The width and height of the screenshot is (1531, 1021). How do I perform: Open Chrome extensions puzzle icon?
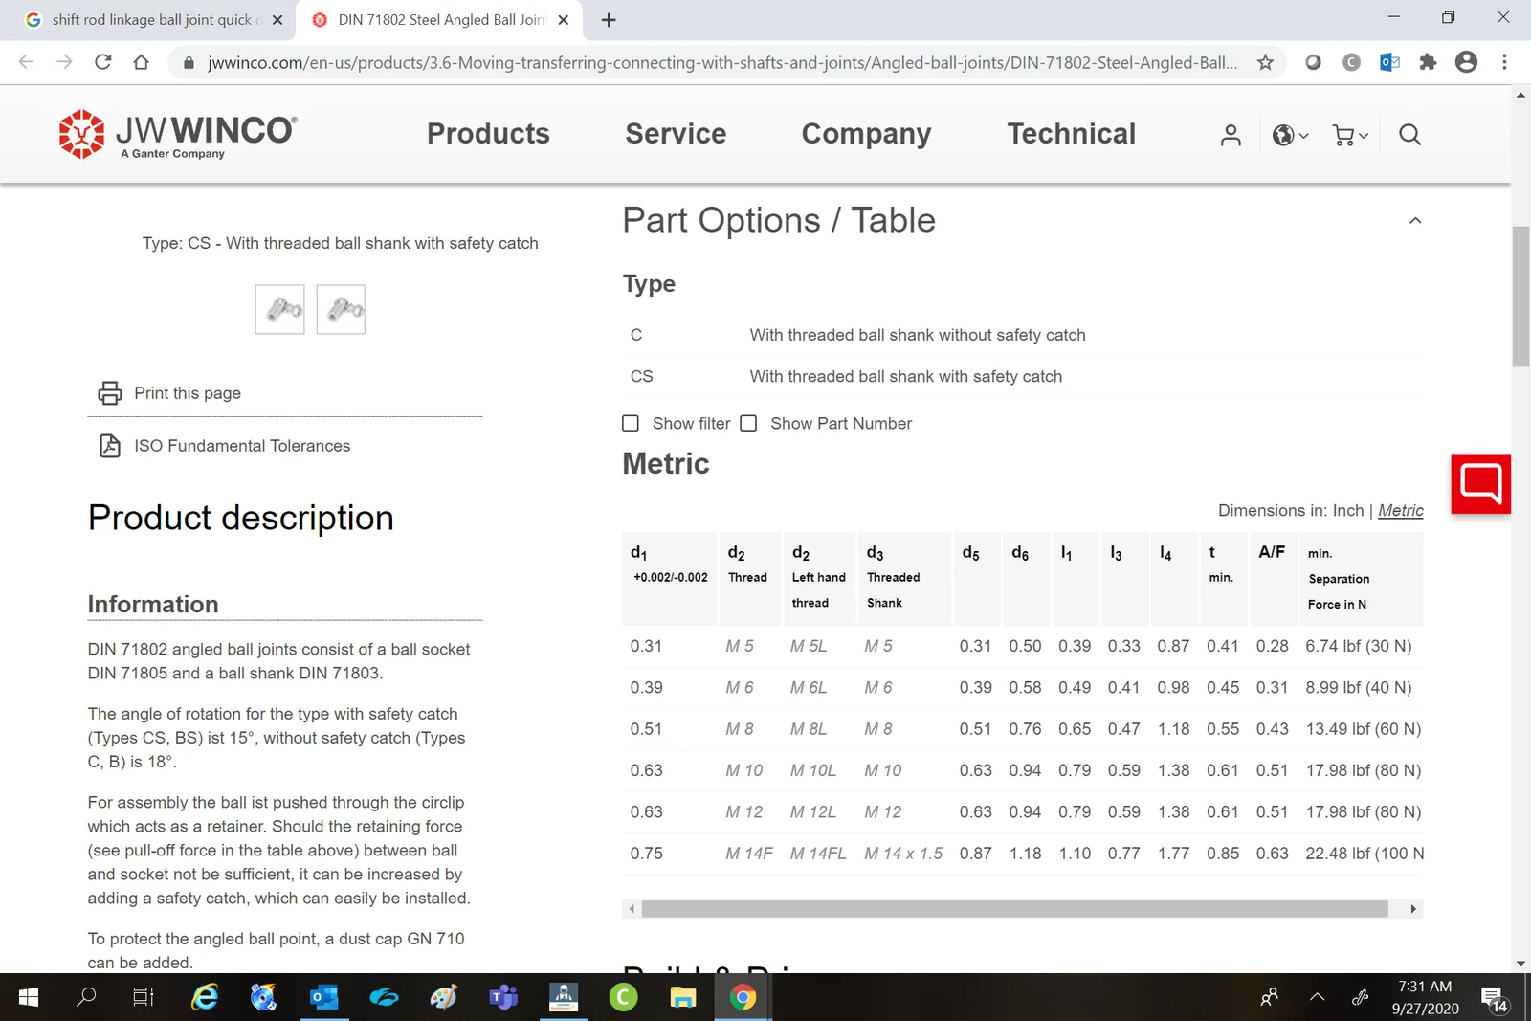point(1428,63)
